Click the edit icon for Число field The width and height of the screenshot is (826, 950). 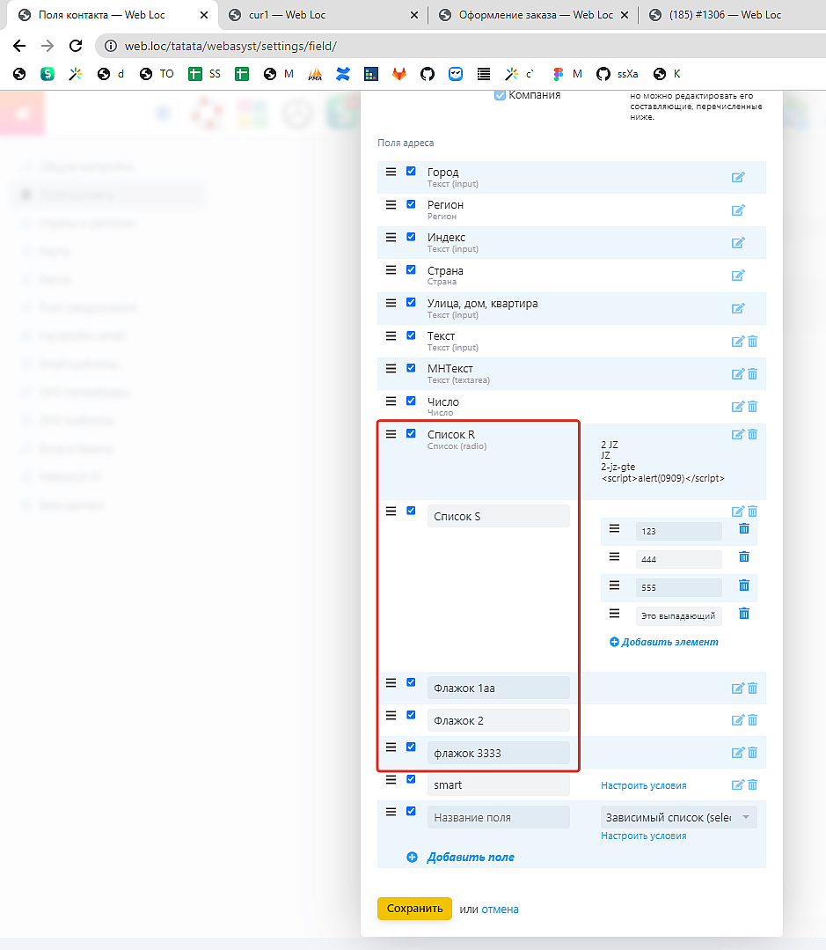[x=738, y=407]
